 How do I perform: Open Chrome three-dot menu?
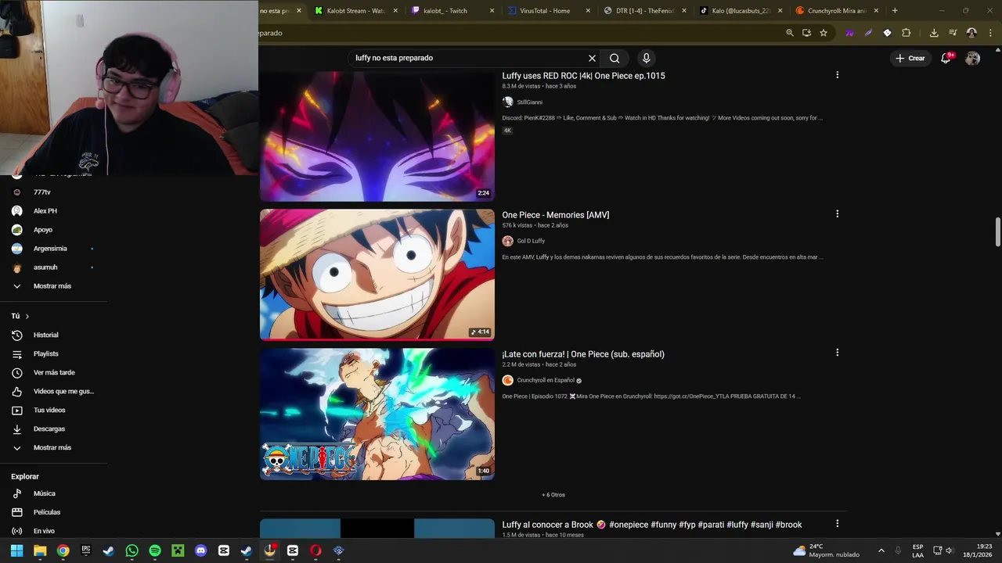pyautogui.click(x=989, y=33)
